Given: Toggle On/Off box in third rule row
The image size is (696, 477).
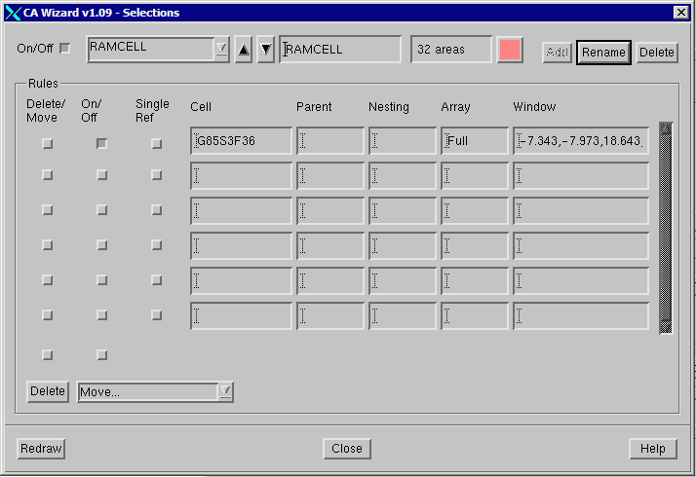Looking at the screenshot, I should [x=101, y=209].
